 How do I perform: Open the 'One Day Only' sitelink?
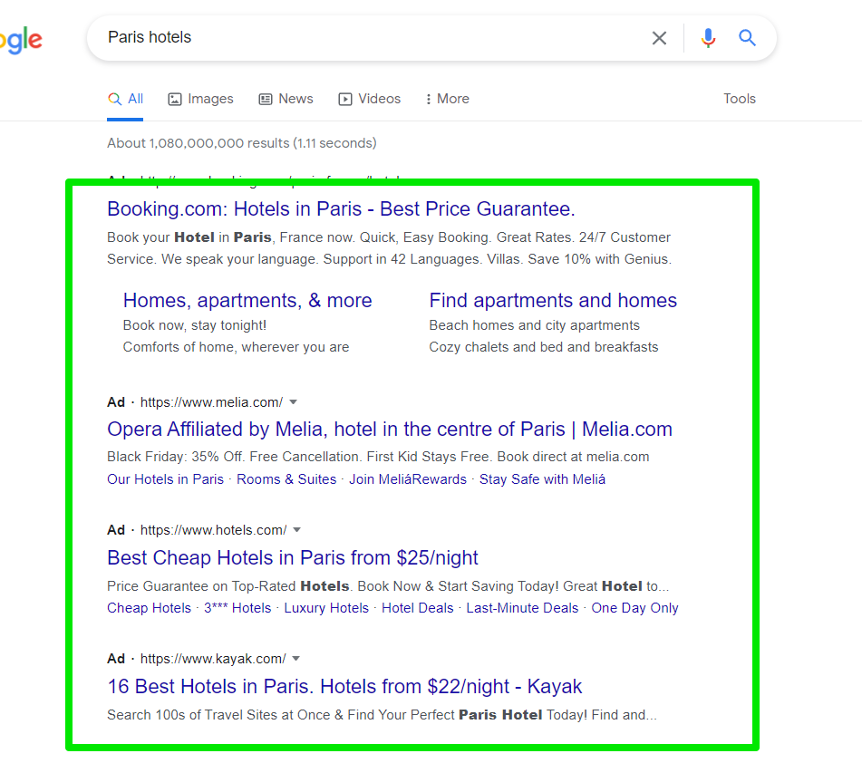[x=635, y=608]
